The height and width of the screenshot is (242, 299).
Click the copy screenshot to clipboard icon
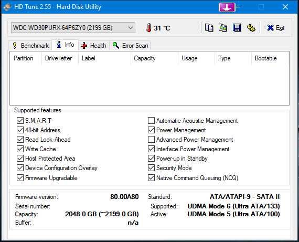click(x=223, y=28)
